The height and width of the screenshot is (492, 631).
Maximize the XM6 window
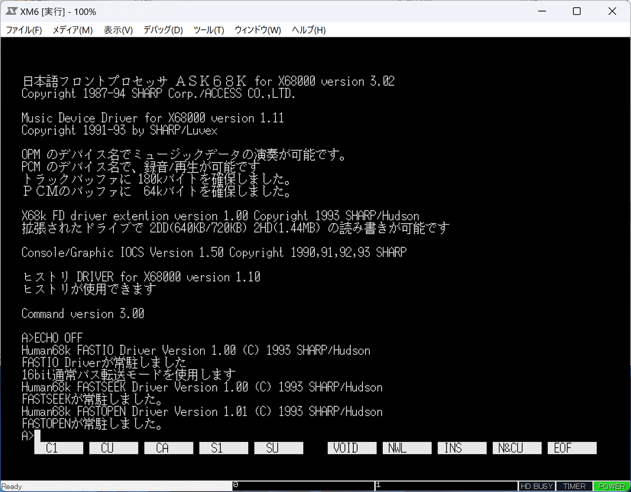pos(577,11)
